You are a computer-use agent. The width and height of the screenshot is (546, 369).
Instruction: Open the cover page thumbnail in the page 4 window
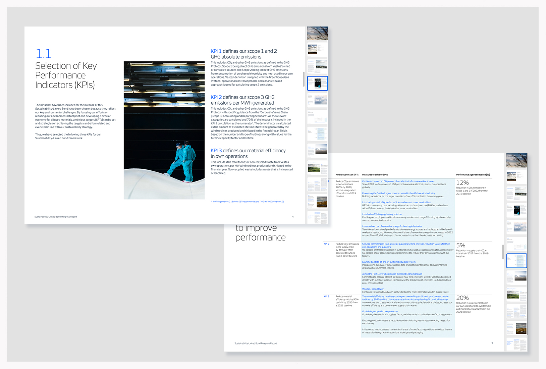click(318, 34)
